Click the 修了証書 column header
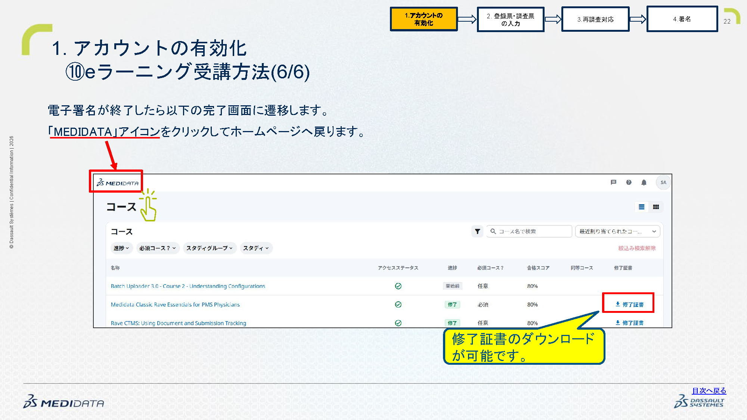The image size is (747, 420). tap(623, 268)
